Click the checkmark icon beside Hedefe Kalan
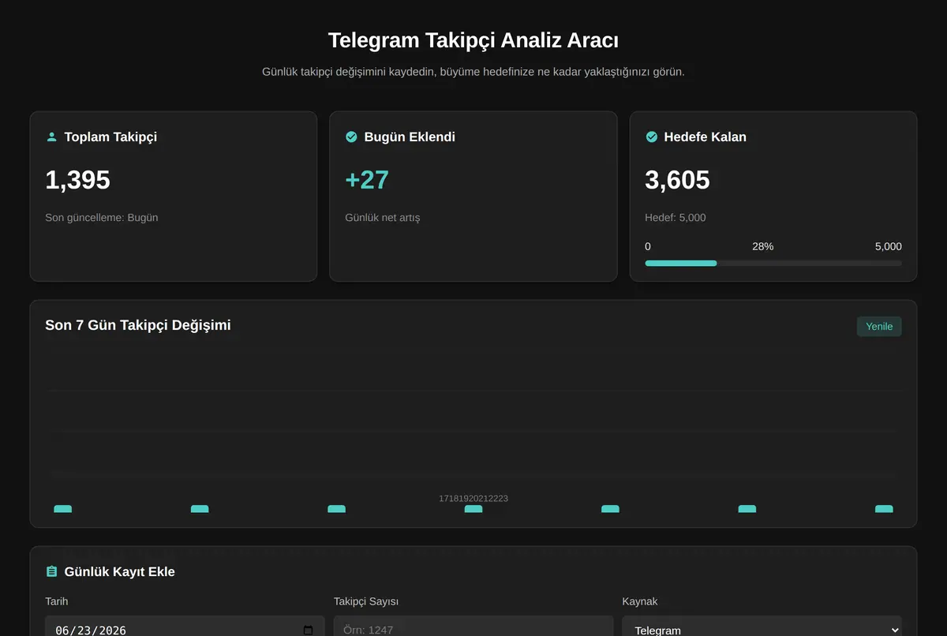This screenshot has width=947, height=636. pos(652,137)
